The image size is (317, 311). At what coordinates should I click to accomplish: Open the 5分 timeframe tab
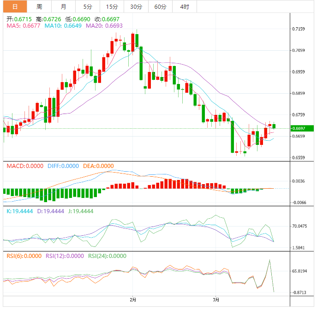click(x=87, y=6)
